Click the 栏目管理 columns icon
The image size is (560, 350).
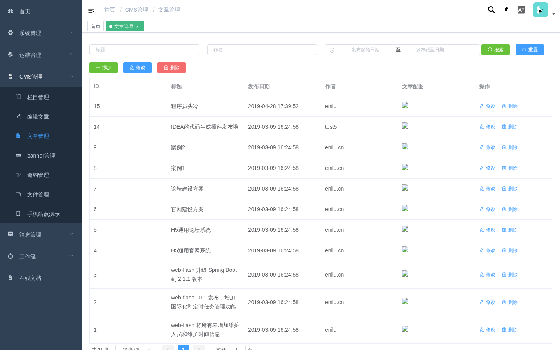(18, 97)
